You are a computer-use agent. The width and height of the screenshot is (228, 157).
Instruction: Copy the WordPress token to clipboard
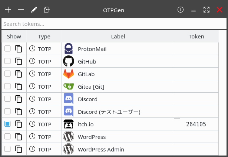19,137
